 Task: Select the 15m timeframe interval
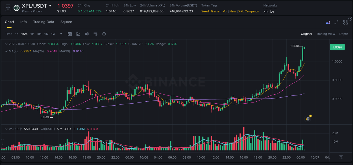click(x=24, y=34)
